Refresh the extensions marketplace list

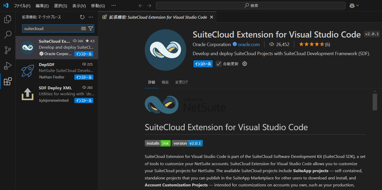[x=82, y=17]
